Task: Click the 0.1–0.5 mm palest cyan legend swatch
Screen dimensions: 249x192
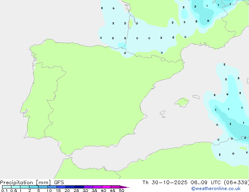Action: pos(7,187)
